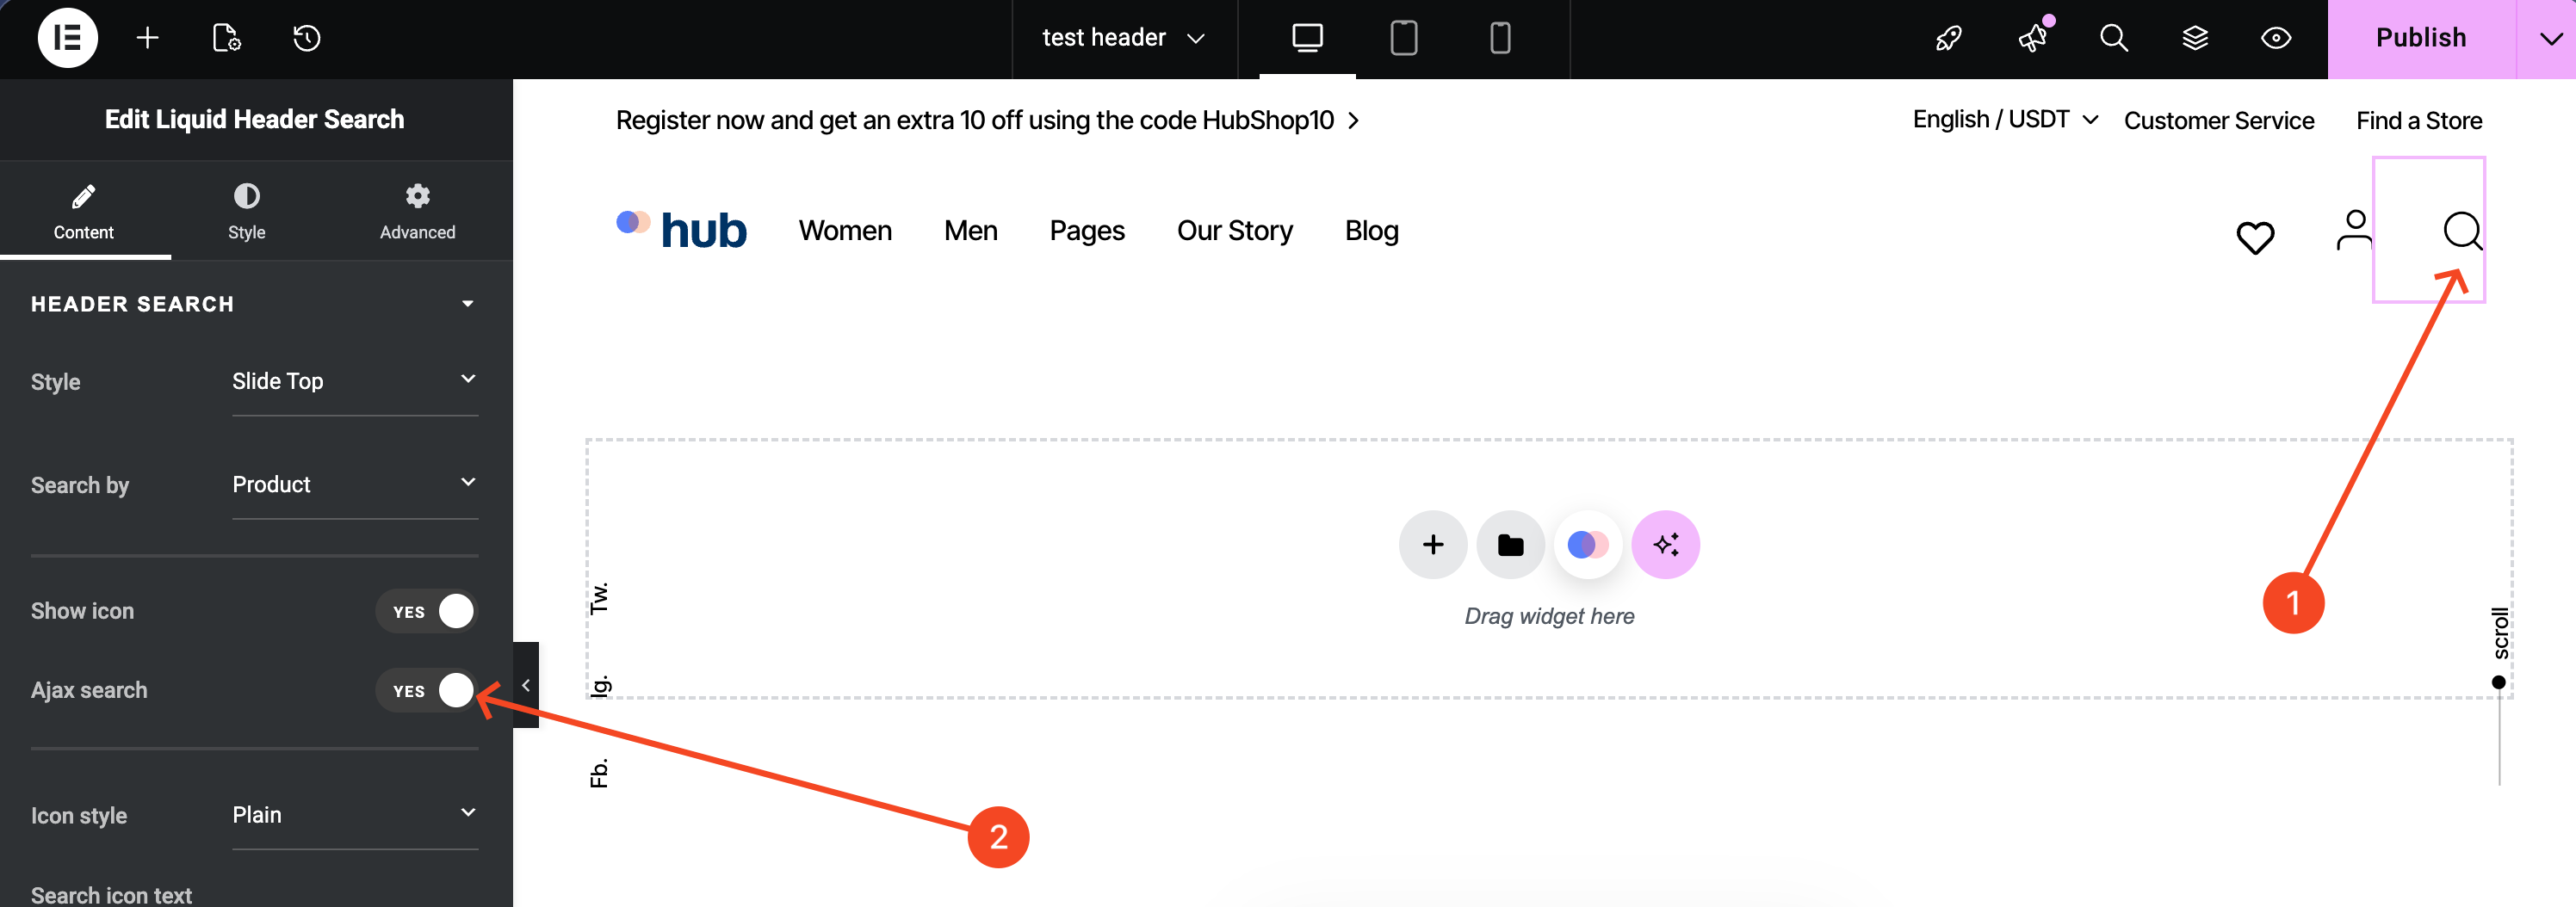Click the Content tab pencil icon

tap(84, 195)
